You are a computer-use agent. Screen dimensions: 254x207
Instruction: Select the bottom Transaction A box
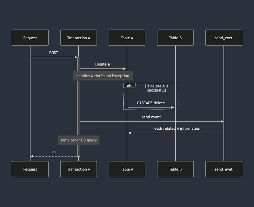pos(78,169)
